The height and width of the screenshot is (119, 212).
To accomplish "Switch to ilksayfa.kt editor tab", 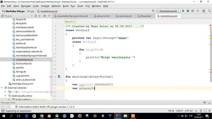I will tap(146, 16).
